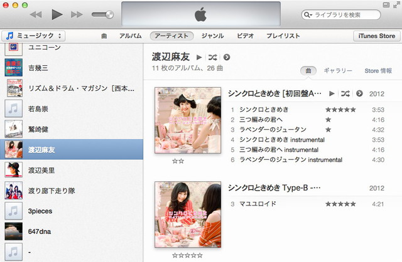Switch to the mini player icon

[x=386, y=5]
